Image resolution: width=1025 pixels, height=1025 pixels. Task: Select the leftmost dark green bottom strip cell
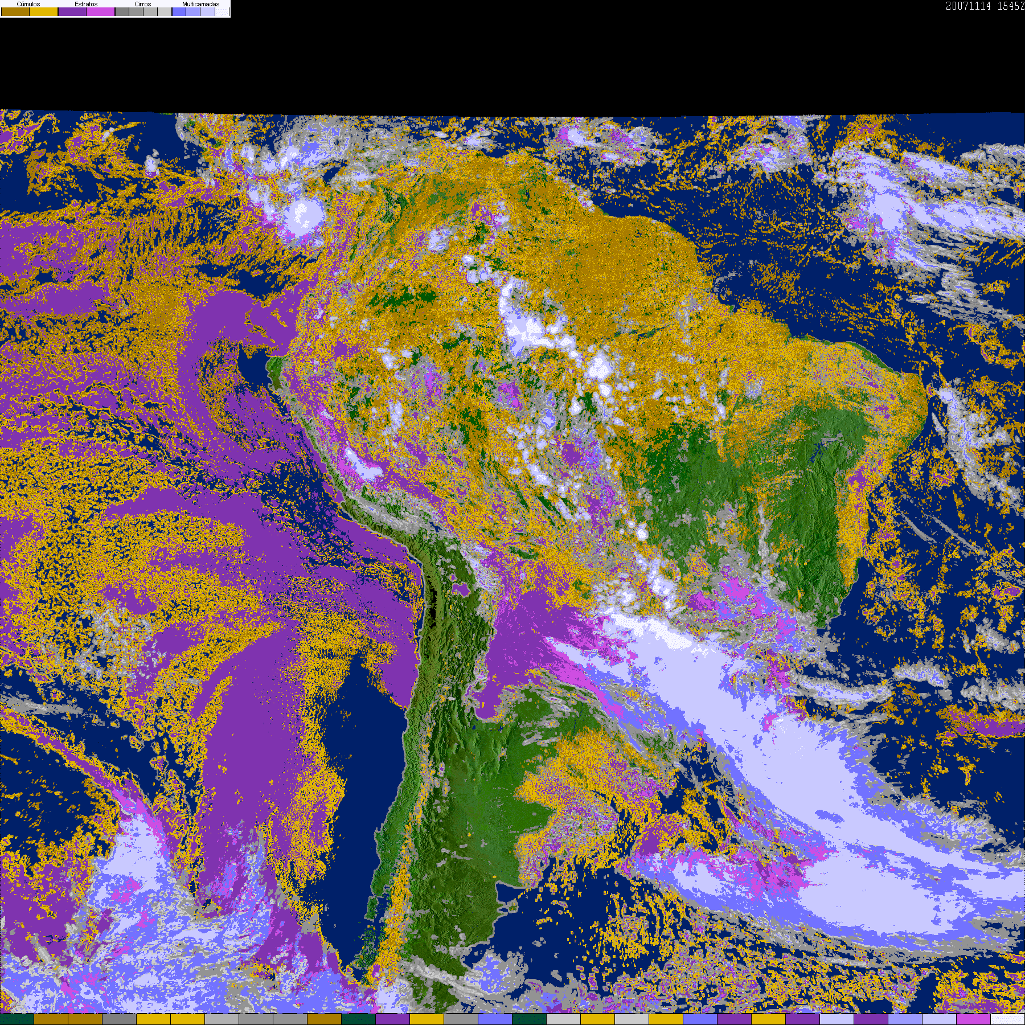[17, 1019]
